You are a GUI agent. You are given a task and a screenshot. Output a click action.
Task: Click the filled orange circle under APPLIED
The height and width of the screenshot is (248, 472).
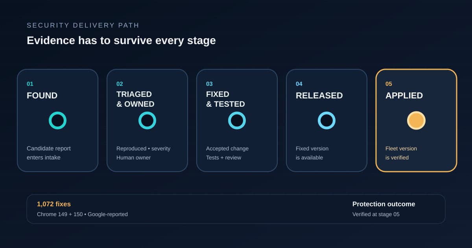pos(416,120)
